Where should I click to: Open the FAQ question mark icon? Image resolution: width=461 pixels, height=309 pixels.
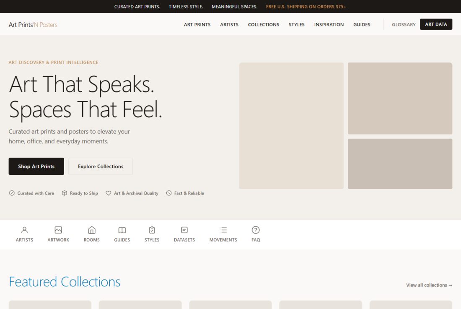coord(256,230)
